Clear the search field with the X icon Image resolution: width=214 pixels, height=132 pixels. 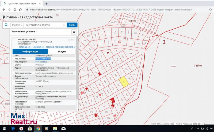(64, 25)
